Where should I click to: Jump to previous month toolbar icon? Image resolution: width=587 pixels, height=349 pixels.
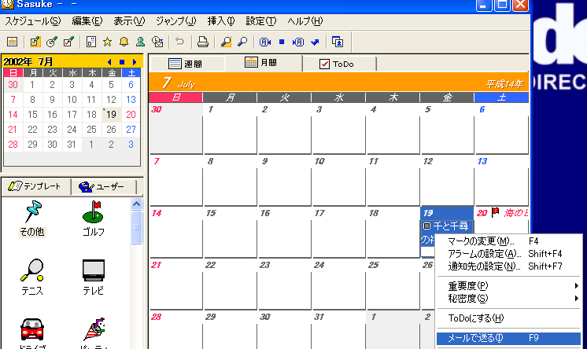265,42
